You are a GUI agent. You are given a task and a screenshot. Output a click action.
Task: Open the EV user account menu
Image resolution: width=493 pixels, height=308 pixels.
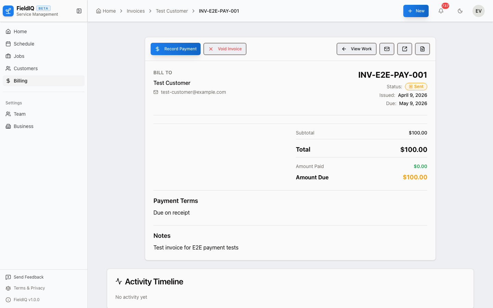[478, 11]
